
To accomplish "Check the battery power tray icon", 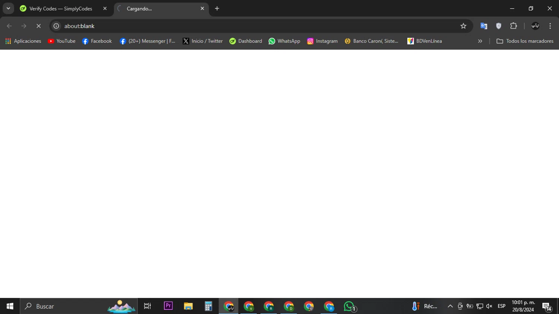I will tap(470, 306).
